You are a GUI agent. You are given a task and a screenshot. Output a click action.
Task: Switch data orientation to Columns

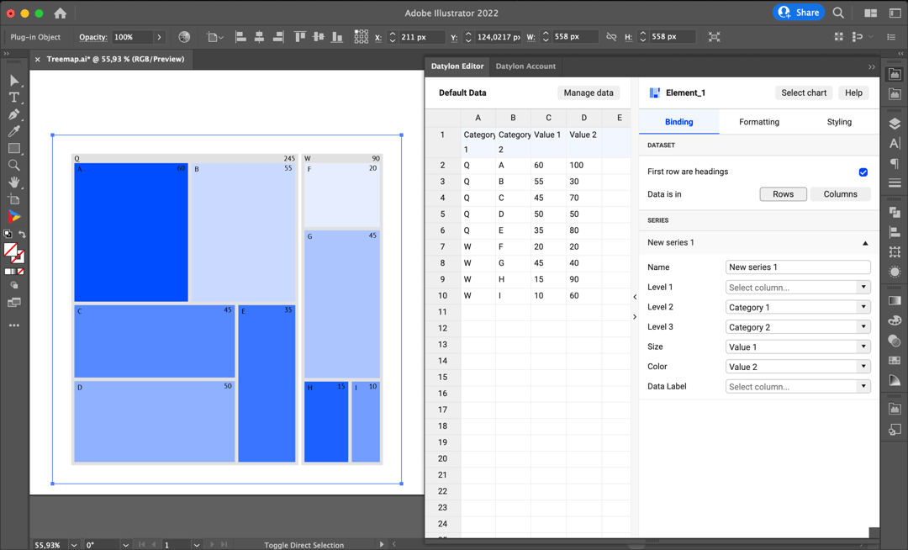point(840,193)
